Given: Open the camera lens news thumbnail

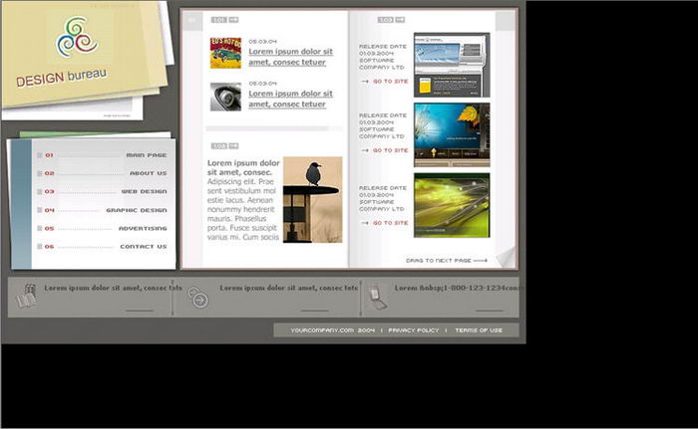Looking at the screenshot, I should pos(225,97).
